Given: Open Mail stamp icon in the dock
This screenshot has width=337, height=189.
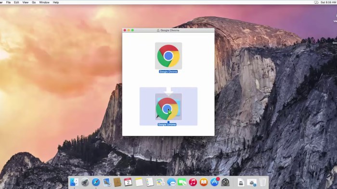Looking at the screenshot, I should 106,182.
